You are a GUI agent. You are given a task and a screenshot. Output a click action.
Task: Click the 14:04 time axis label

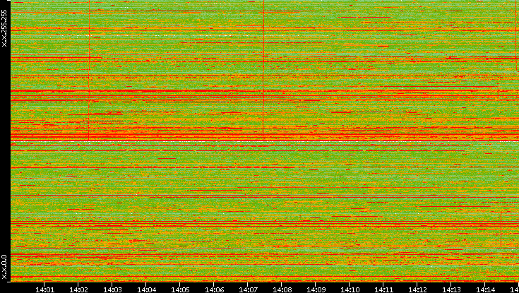coord(146,289)
